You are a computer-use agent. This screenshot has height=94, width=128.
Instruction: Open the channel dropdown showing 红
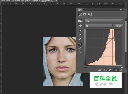coord(98,26)
